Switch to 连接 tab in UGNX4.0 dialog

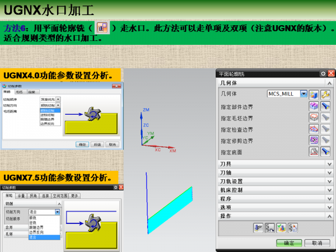[32, 92]
